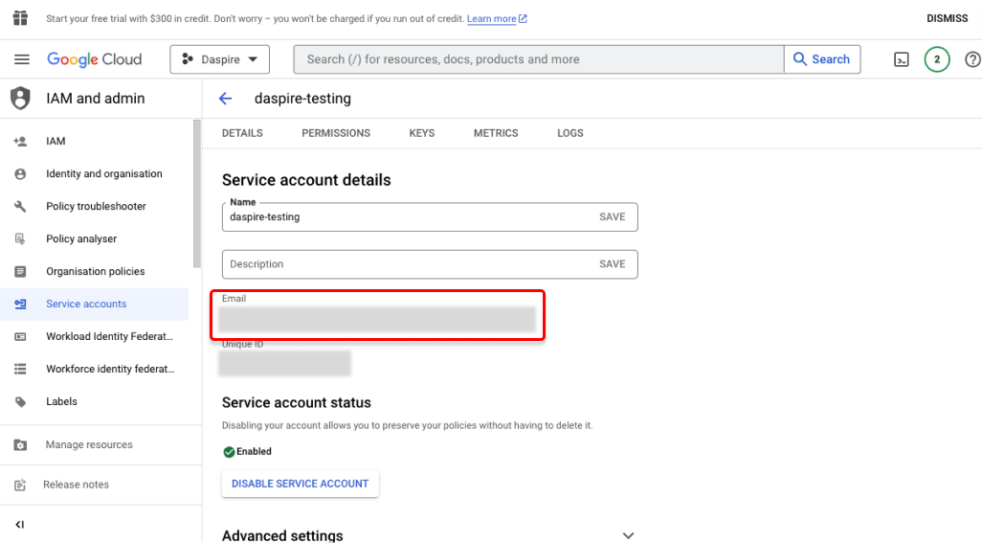Select Service accounts in sidebar
This screenshot has width=982, height=543.
(x=95, y=305)
